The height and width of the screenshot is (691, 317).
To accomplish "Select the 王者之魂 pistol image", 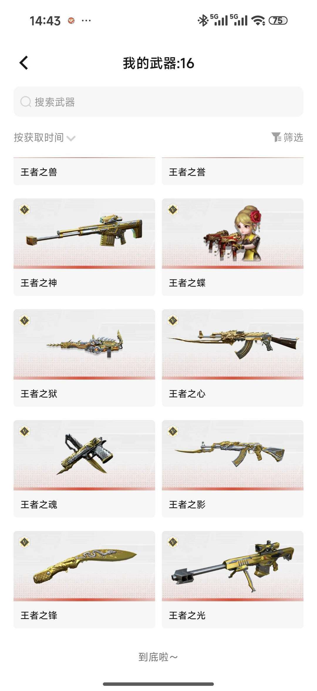I will [85, 454].
